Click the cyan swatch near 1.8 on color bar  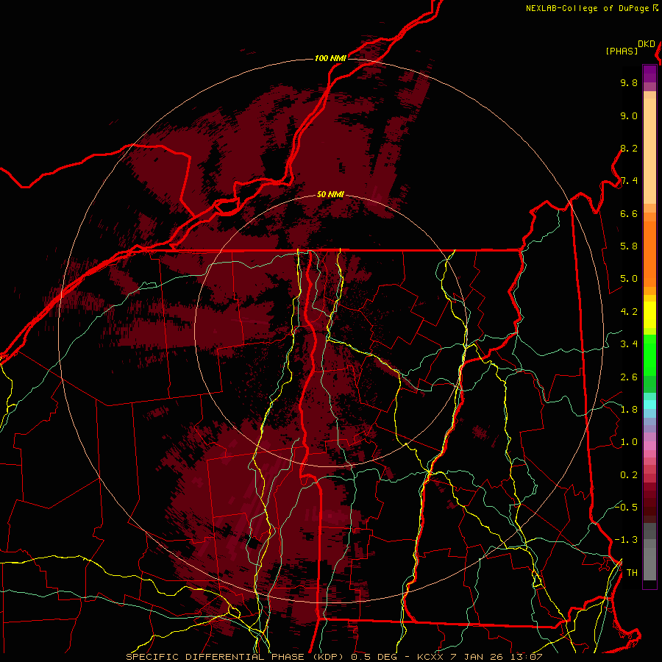(x=649, y=405)
